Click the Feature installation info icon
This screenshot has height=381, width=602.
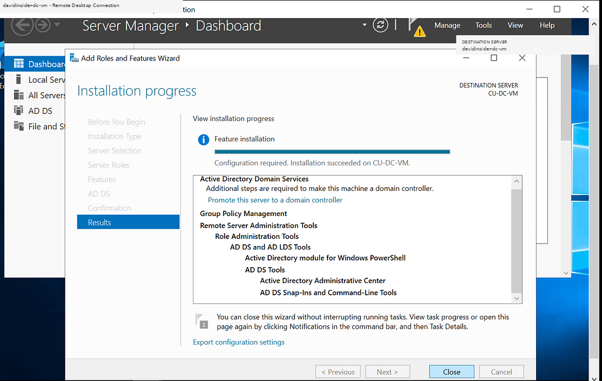[203, 140]
